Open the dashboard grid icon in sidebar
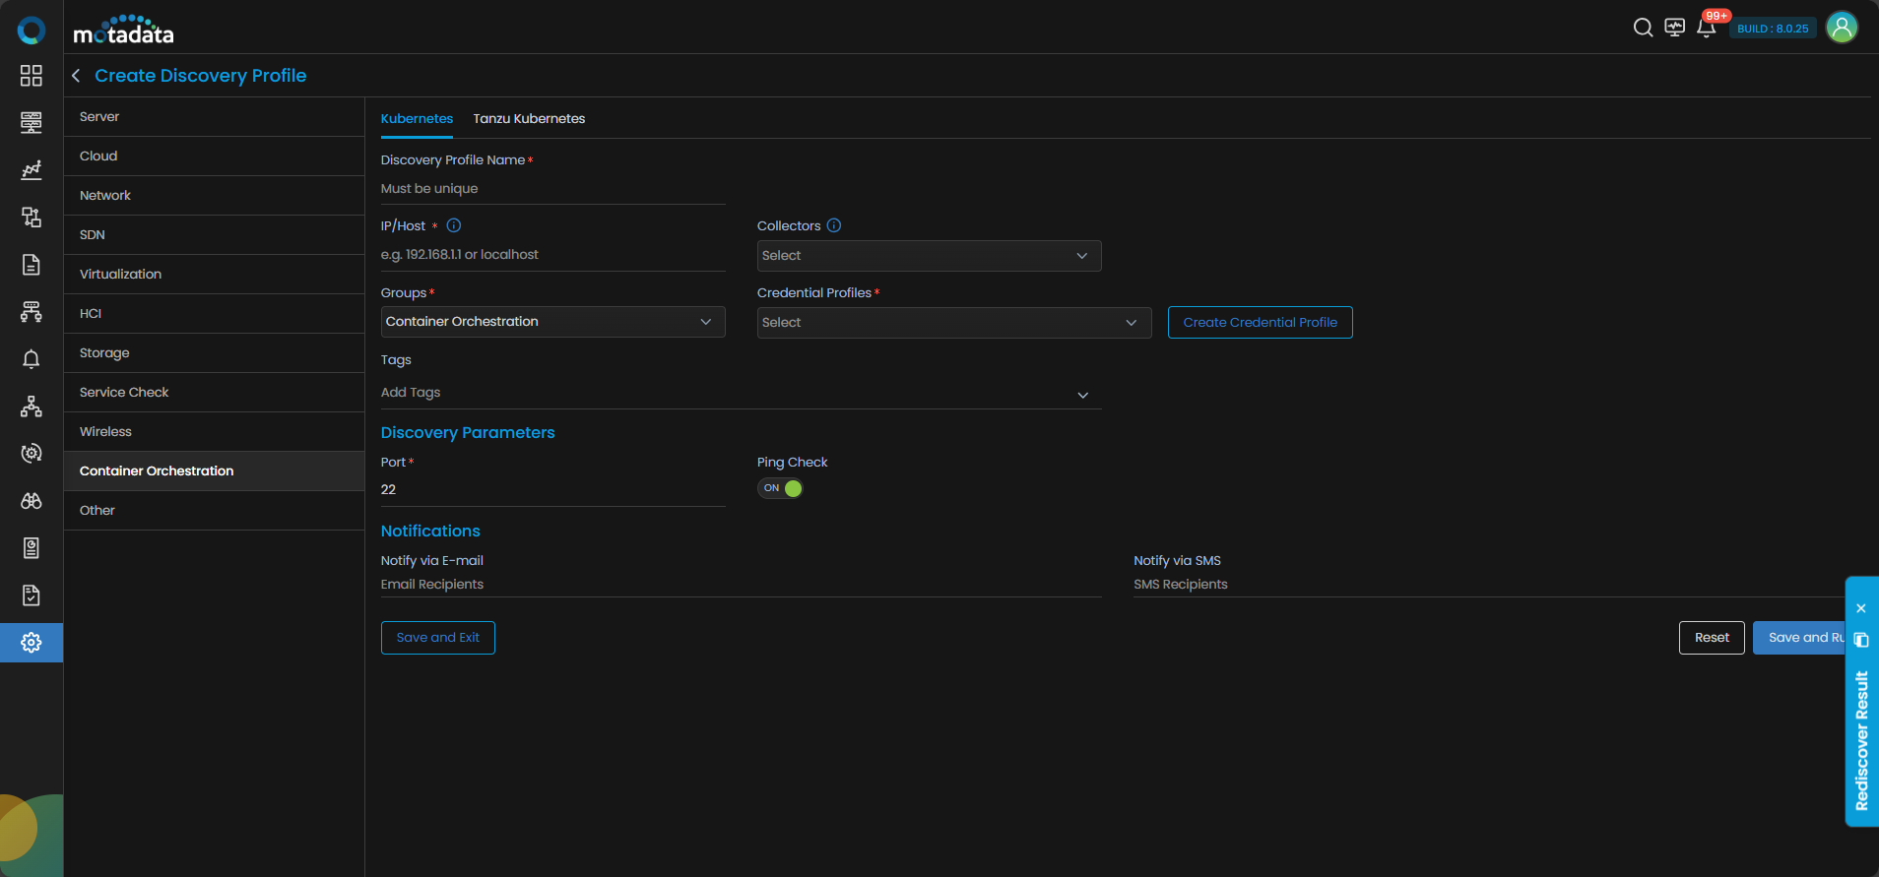The height and width of the screenshot is (877, 1879). 32,76
